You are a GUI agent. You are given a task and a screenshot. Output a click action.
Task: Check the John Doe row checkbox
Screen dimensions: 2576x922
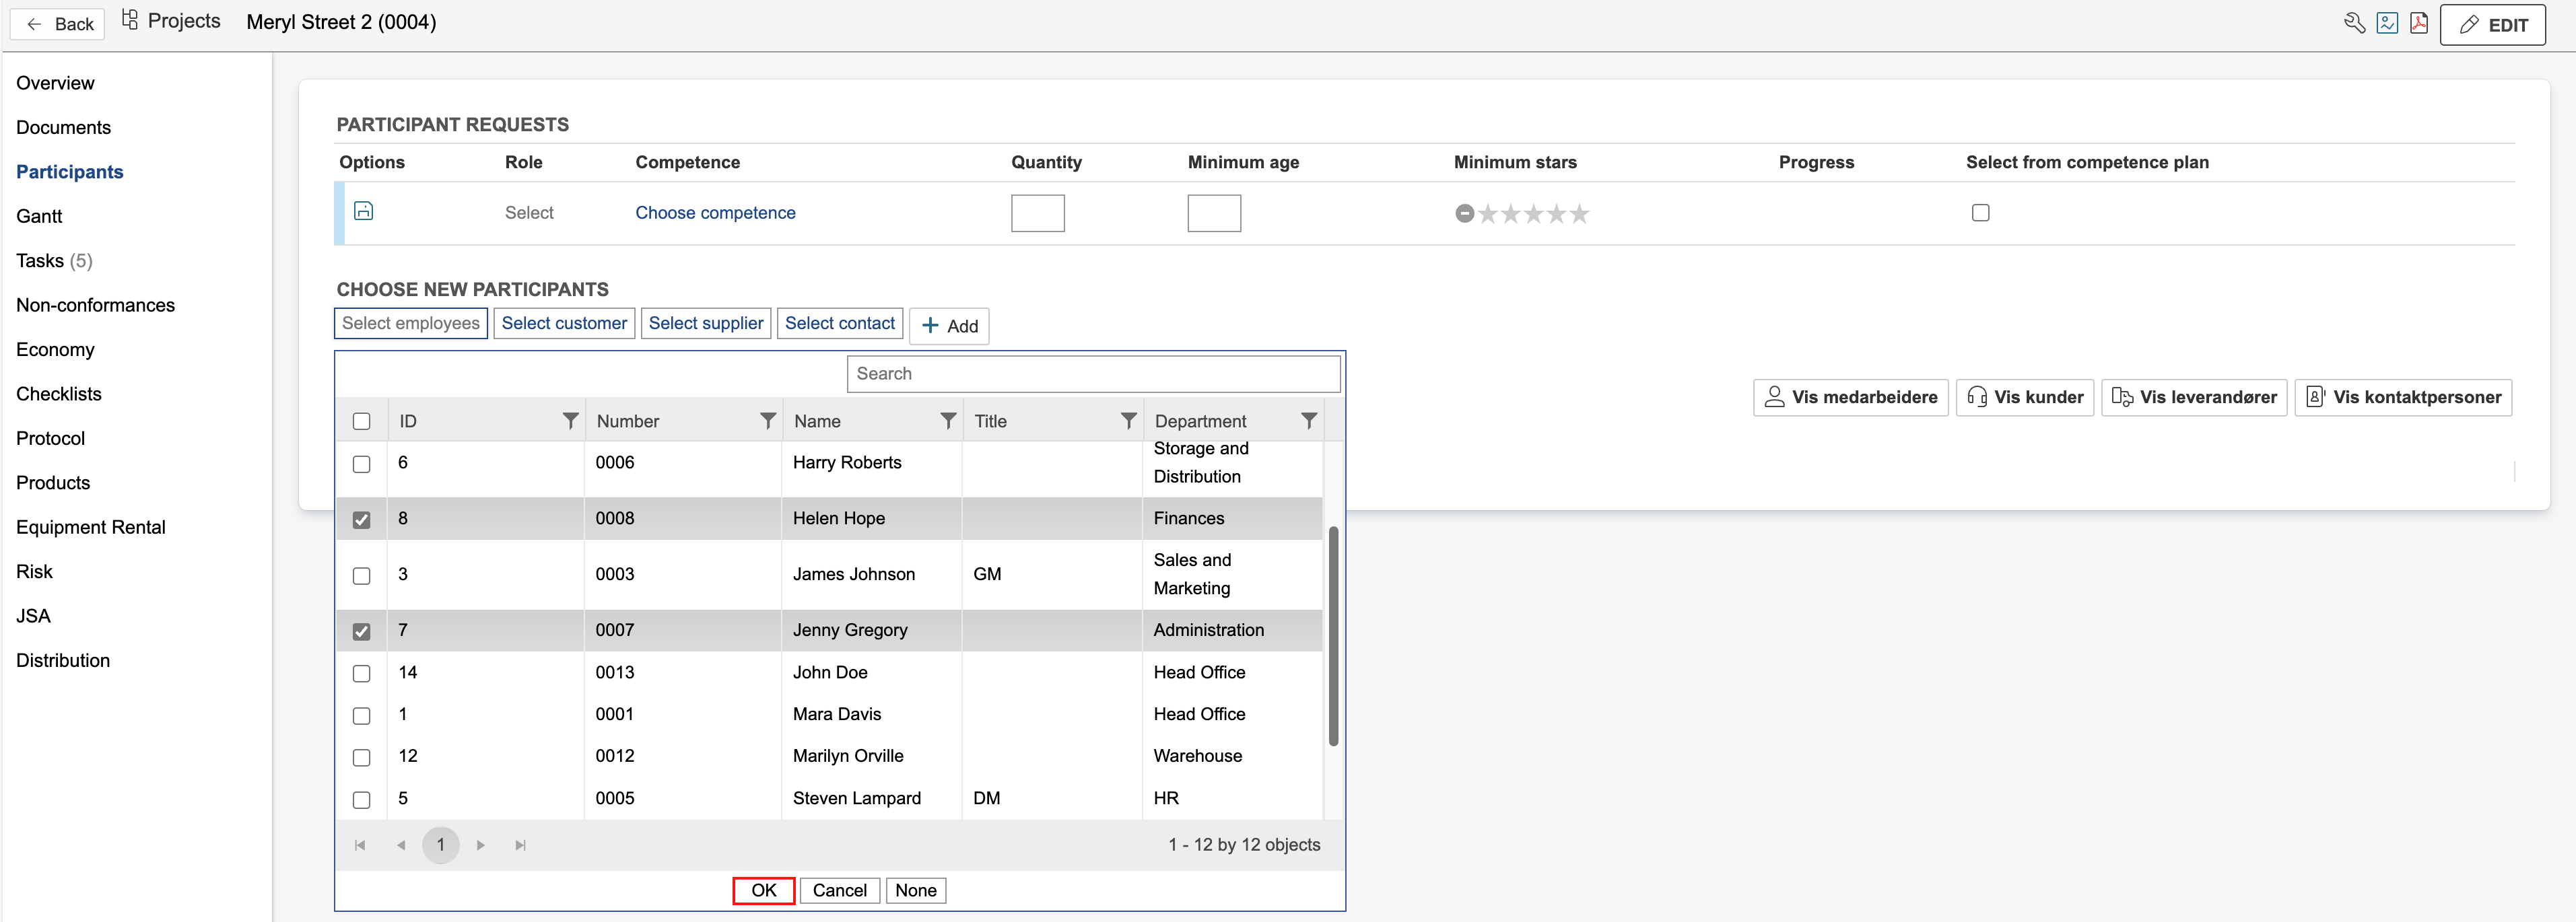point(362,673)
